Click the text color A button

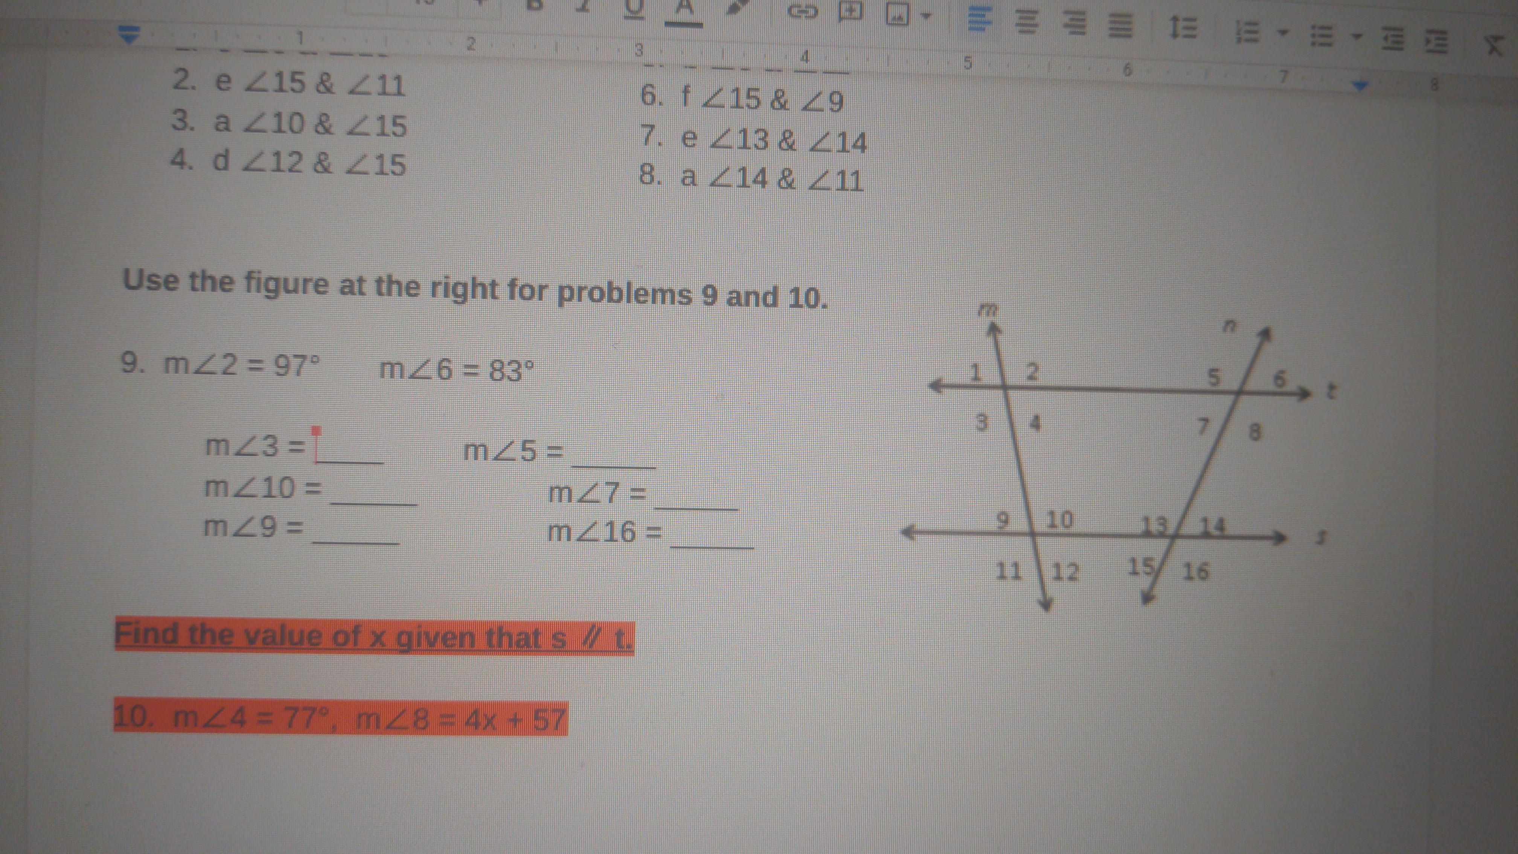(684, 11)
